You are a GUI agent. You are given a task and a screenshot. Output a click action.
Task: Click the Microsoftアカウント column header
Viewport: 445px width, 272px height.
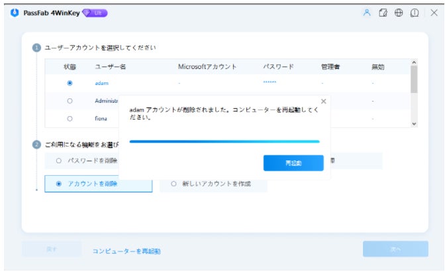tap(207, 67)
